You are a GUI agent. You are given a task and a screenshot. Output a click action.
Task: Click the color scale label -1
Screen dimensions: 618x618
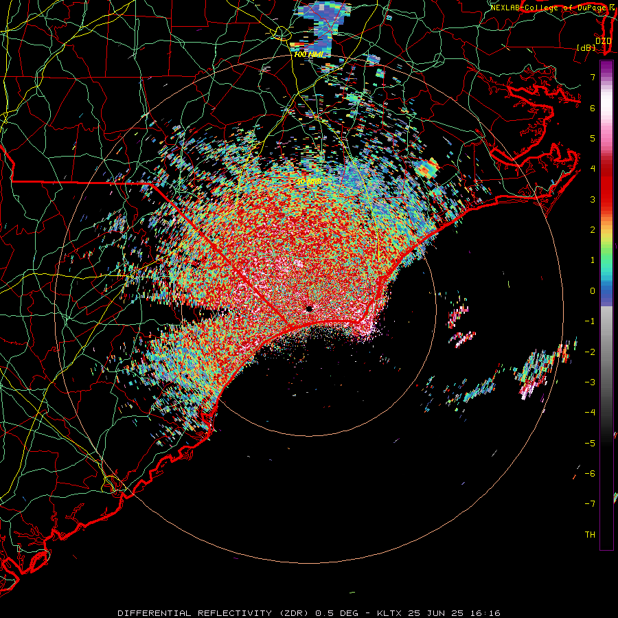point(590,321)
